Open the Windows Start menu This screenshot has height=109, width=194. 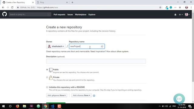[3, 106]
